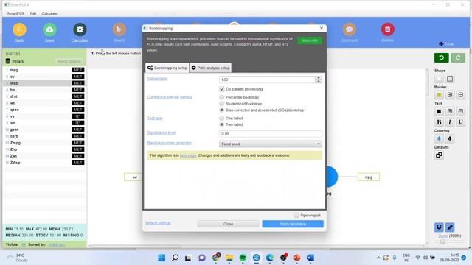Viewport: 472px width, 265px height.
Task: Open Windows taskbar Search
Action: click(175, 258)
